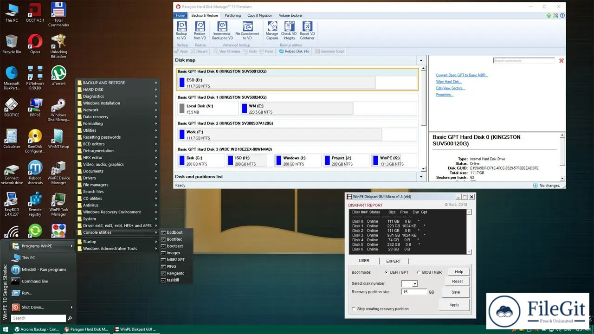This screenshot has height=334, width=594.
Task: Click Save button in Diskpart GUI
Action: click(456, 292)
